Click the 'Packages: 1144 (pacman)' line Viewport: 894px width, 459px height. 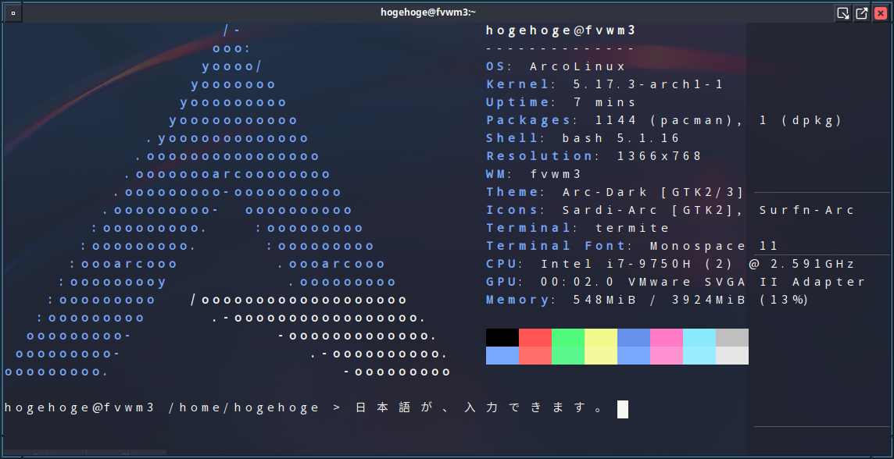[x=664, y=120]
